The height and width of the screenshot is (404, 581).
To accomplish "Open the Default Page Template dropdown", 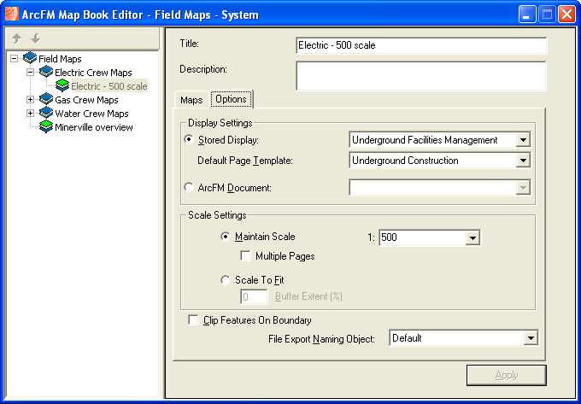I will coord(523,161).
